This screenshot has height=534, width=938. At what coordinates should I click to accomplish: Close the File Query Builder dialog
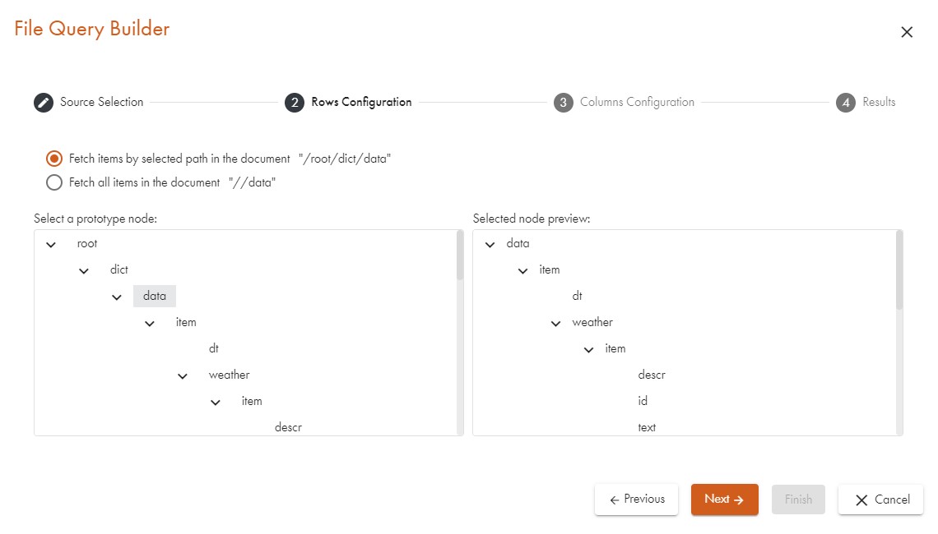coord(907,32)
